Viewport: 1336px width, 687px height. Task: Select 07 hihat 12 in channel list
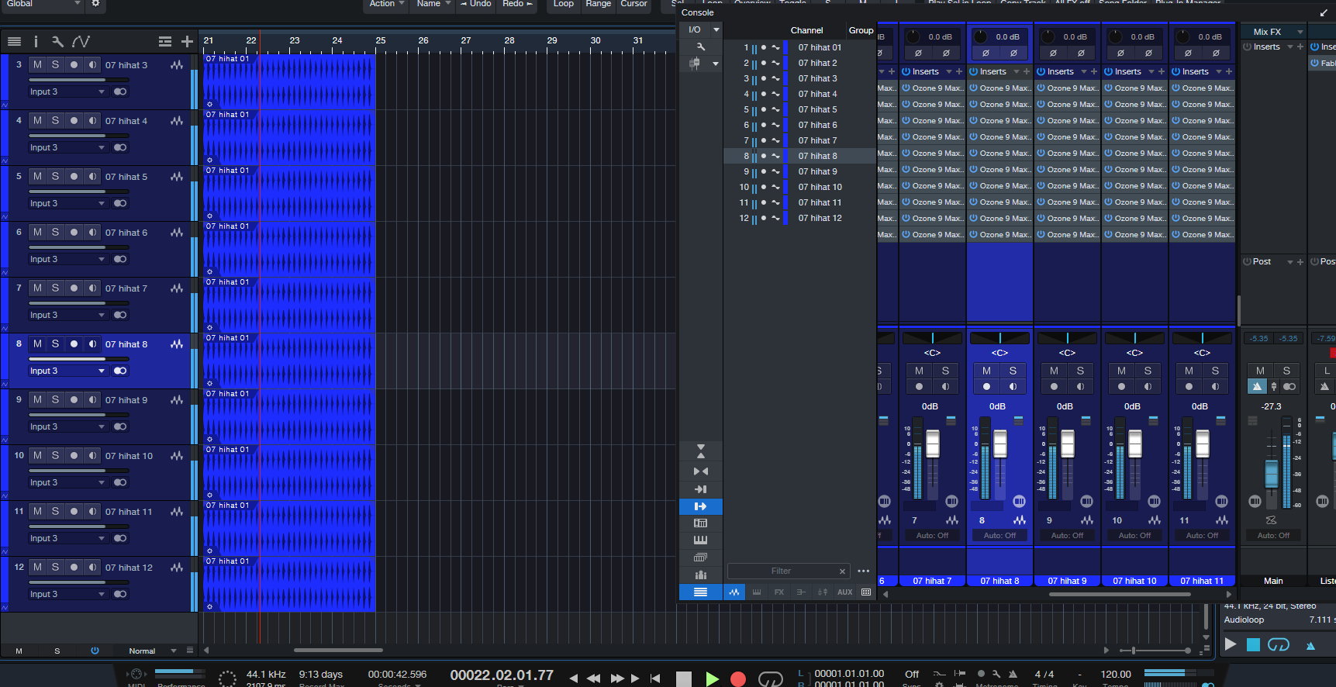click(x=820, y=218)
